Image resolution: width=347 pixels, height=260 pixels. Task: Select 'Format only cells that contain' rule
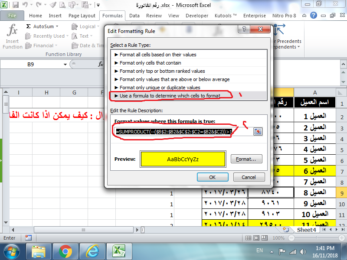tap(189, 63)
